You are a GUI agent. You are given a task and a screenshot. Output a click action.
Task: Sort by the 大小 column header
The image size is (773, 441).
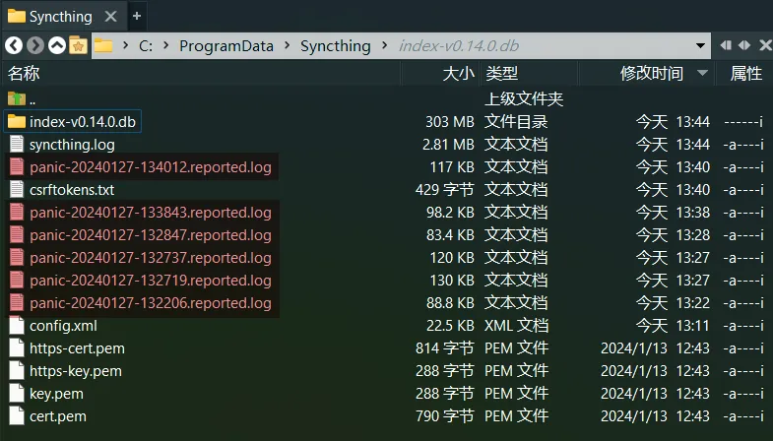441,74
